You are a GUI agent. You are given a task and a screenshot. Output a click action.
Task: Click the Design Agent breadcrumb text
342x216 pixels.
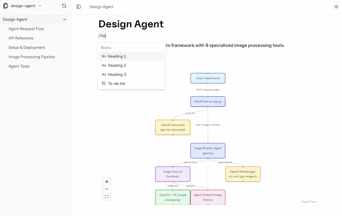click(101, 7)
